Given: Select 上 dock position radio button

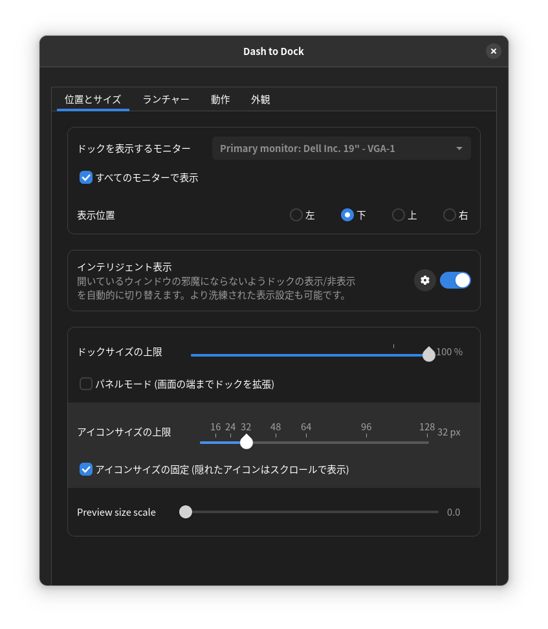Looking at the screenshot, I should pos(399,215).
